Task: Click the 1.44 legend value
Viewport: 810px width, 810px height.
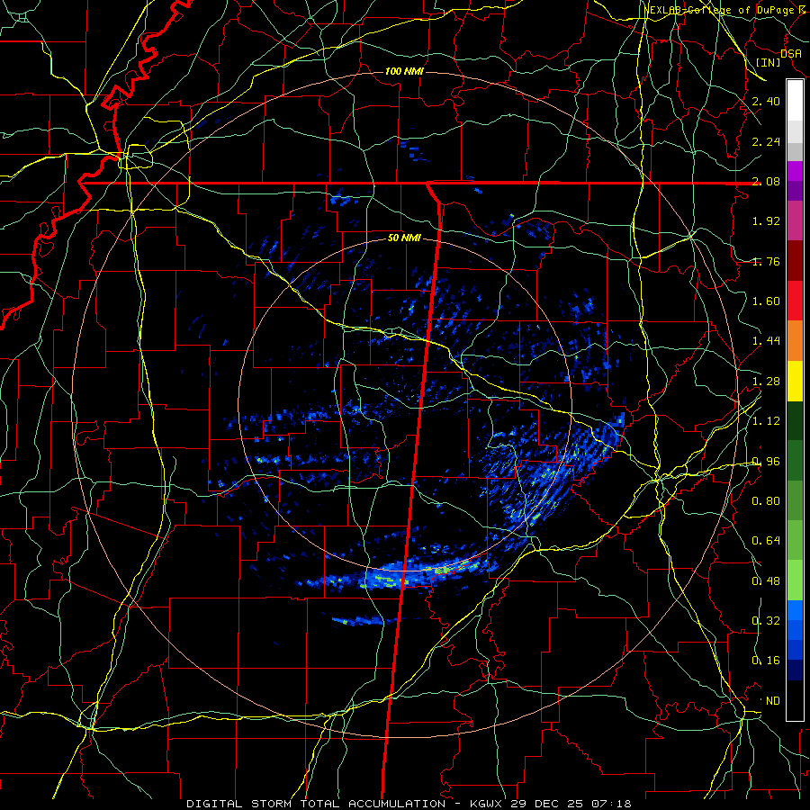Action: pos(766,341)
